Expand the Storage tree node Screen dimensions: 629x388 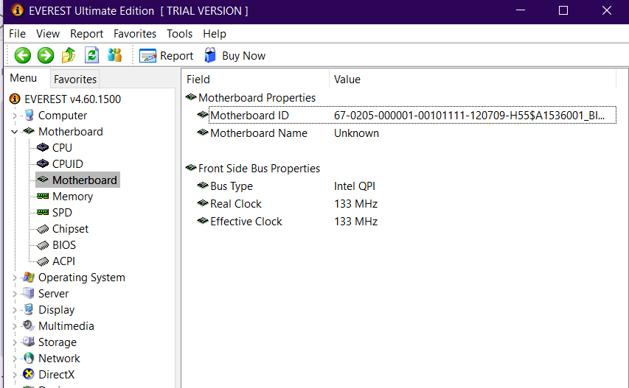click(15, 342)
